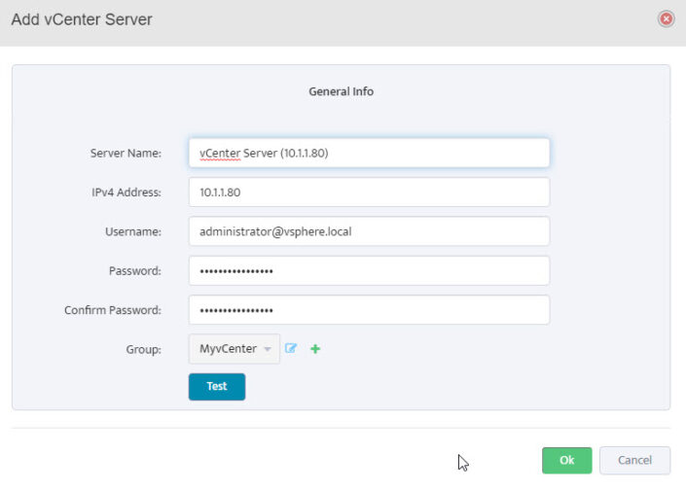Click into the IPv4 Address field
Image resolution: width=686 pixels, height=490 pixels.
click(369, 192)
